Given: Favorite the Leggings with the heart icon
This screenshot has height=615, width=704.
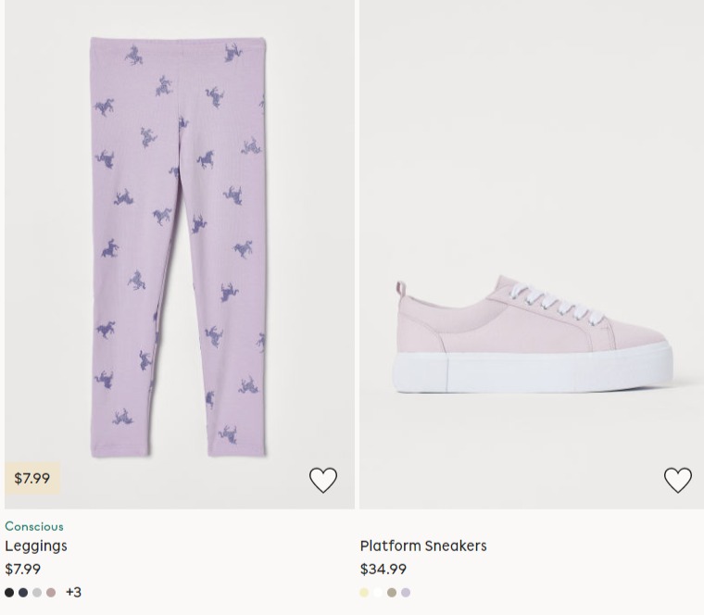Looking at the screenshot, I should (x=322, y=480).
